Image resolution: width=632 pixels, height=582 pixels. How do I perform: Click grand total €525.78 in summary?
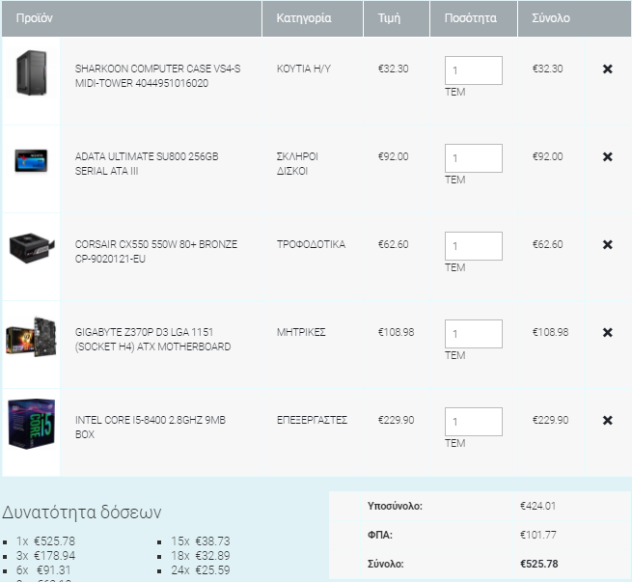[539, 564]
